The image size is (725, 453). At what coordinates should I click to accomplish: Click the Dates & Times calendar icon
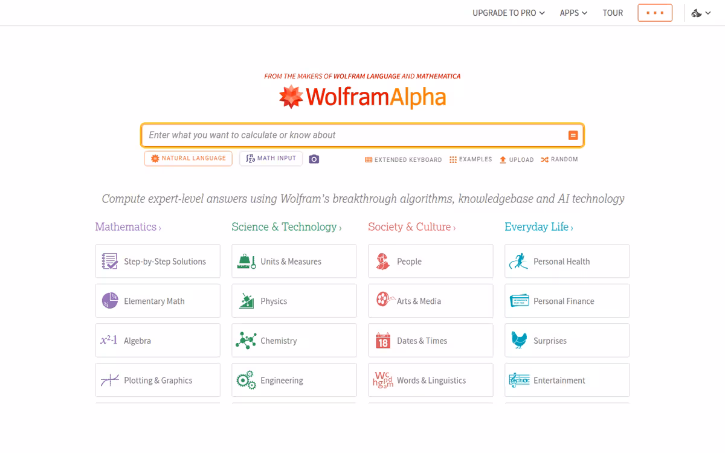pos(383,341)
